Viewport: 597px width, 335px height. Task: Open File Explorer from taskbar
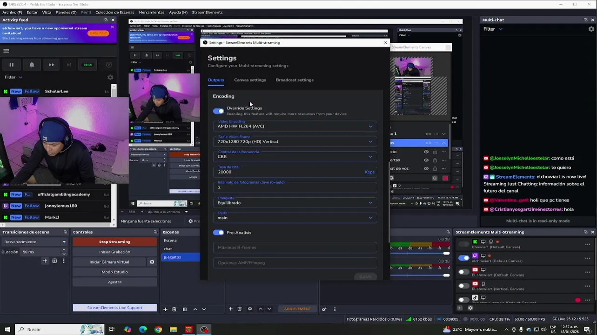[174, 329]
